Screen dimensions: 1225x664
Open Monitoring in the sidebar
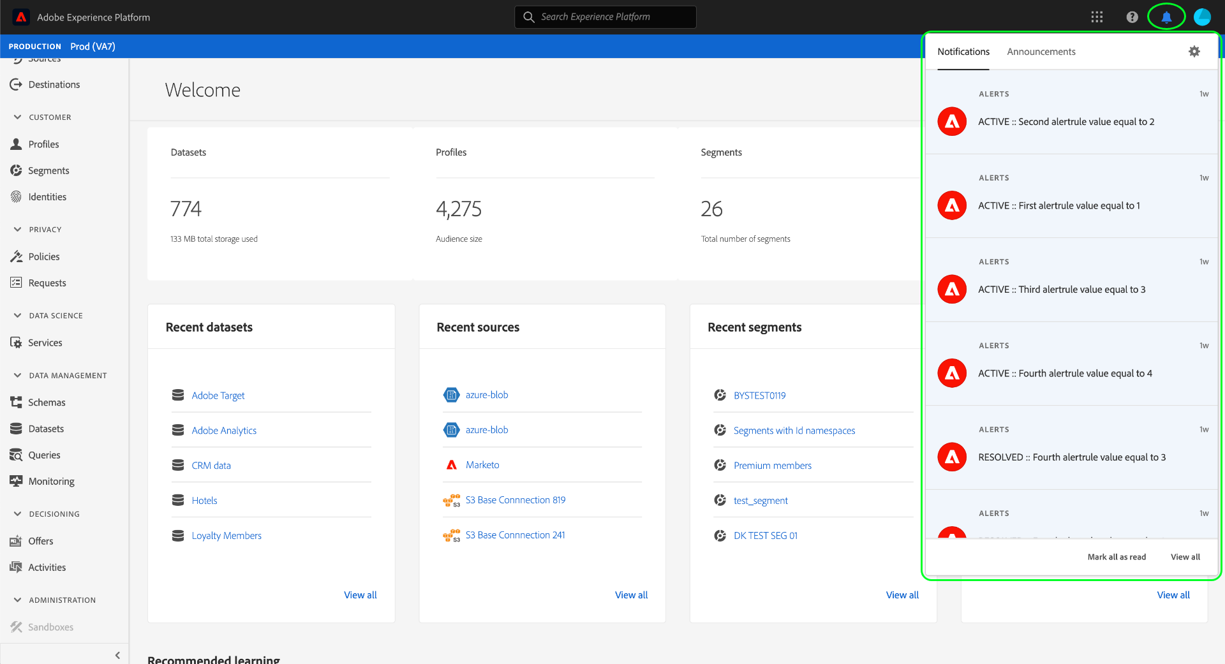[x=42, y=482]
